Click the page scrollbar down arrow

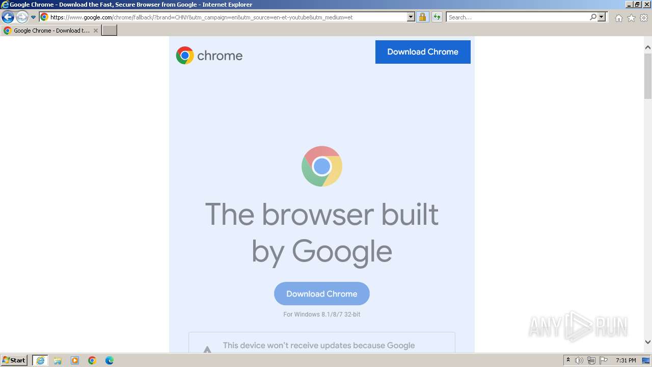(x=648, y=342)
